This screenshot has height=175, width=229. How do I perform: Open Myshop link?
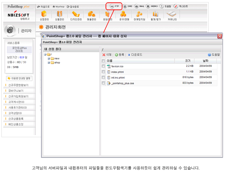click(x=59, y=7)
